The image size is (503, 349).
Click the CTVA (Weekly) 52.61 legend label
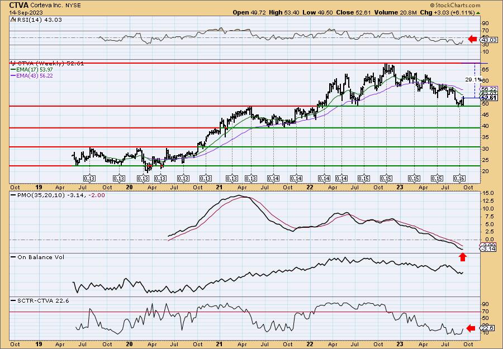(50, 64)
